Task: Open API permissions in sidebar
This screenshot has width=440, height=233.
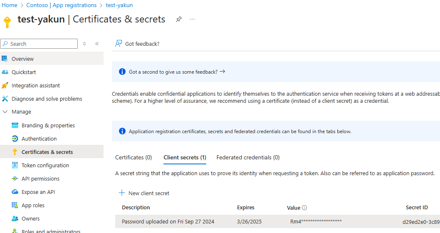Action: point(40,179)
